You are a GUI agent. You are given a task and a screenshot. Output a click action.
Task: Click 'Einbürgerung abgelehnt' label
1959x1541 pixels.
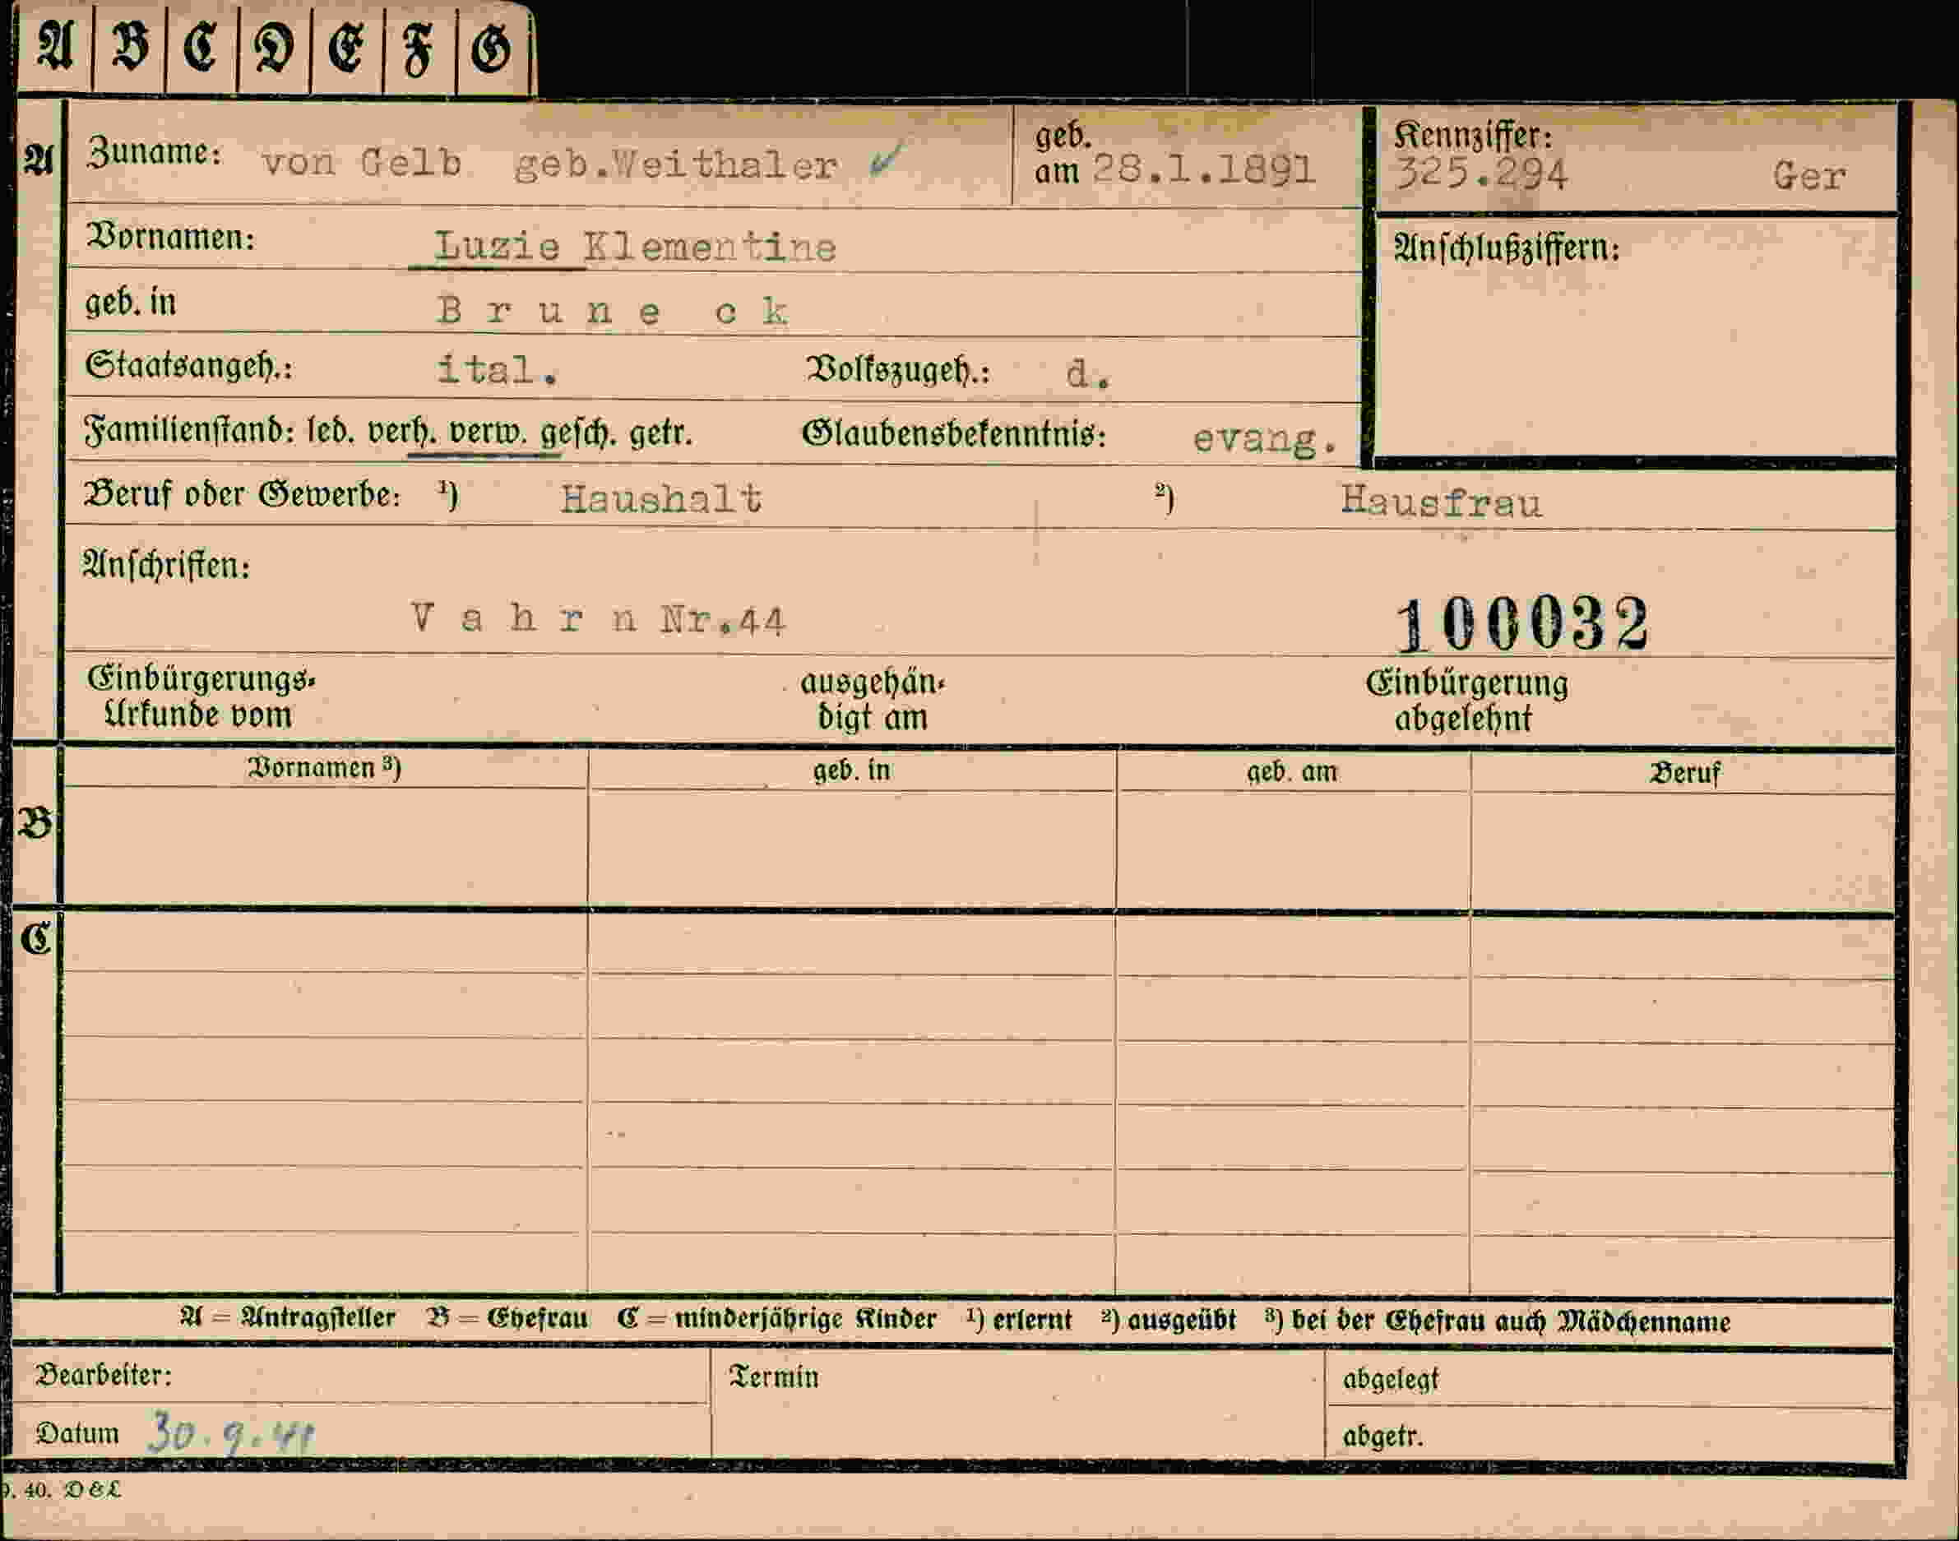pyautogui.click(x=1466, y=701)
